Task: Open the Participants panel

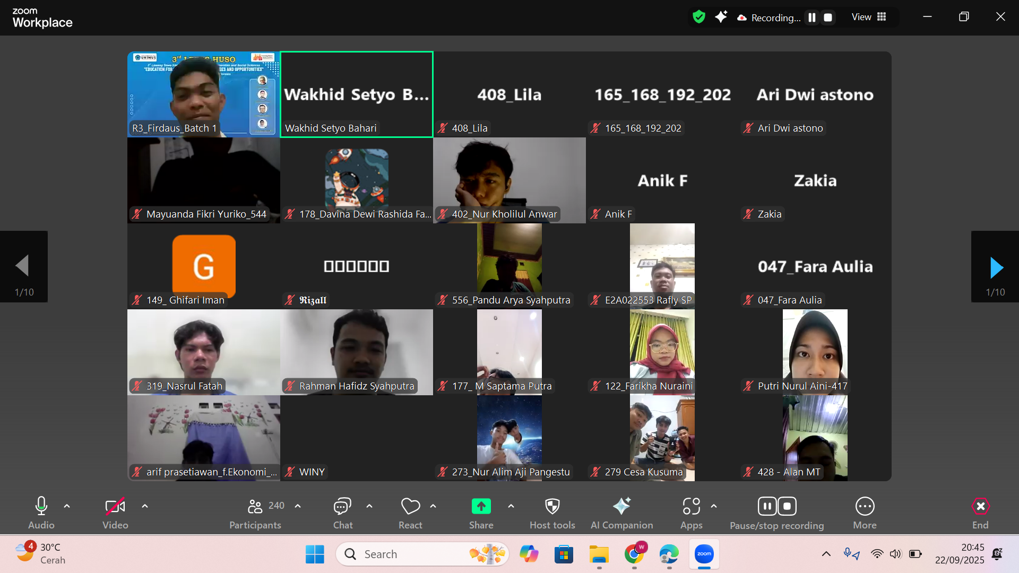Action: (255, 507)
